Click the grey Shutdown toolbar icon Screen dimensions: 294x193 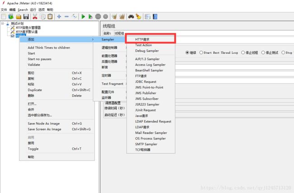(x=105, y=17)
